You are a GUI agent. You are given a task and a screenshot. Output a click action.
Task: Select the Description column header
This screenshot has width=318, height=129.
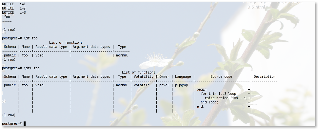click(x=265, y=76)
